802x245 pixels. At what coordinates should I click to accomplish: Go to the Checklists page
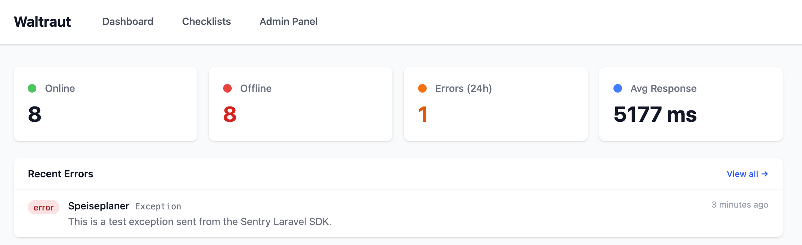click(206, 22)
